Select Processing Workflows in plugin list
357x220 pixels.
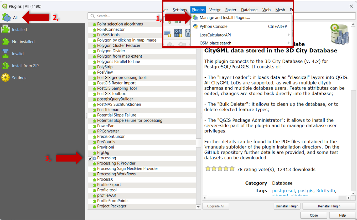[116, 174]
